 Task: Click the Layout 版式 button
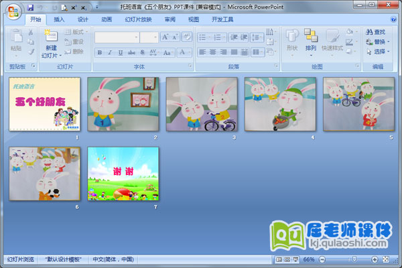[x=76, y=31]
